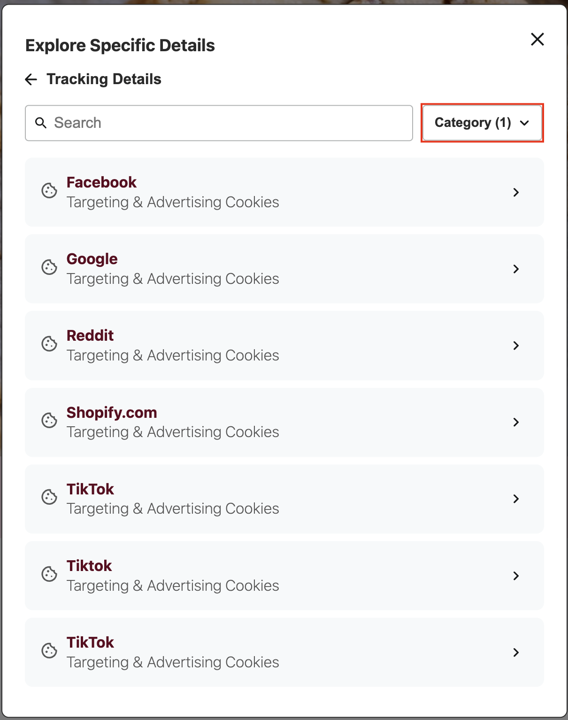
Task: Expand the last TikTok entry's chevron
Action: click(x=516, y=652)
